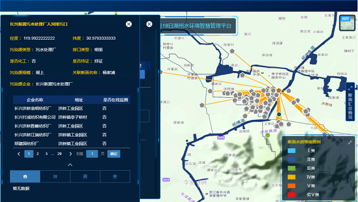Close the 长兴新源污水处理厂 outlet detail panel
Viewport: 358px width, 202px height.
pos(129,24)
